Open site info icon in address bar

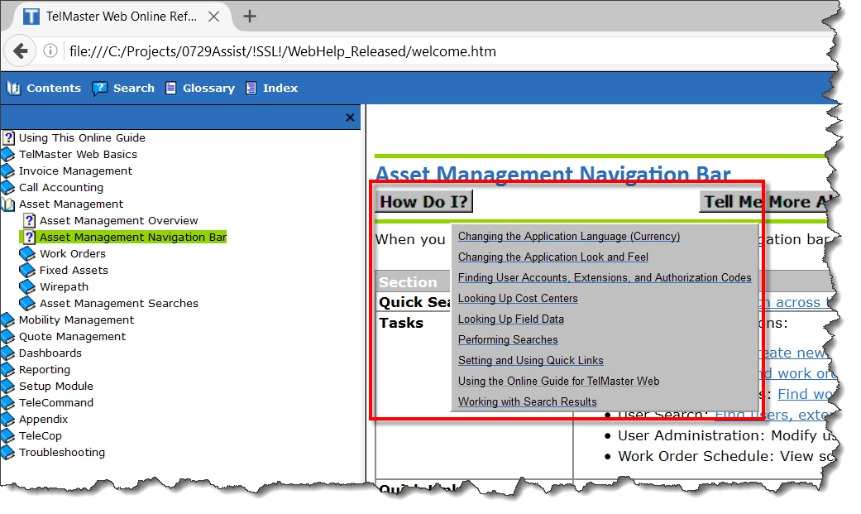coord(50,51)
